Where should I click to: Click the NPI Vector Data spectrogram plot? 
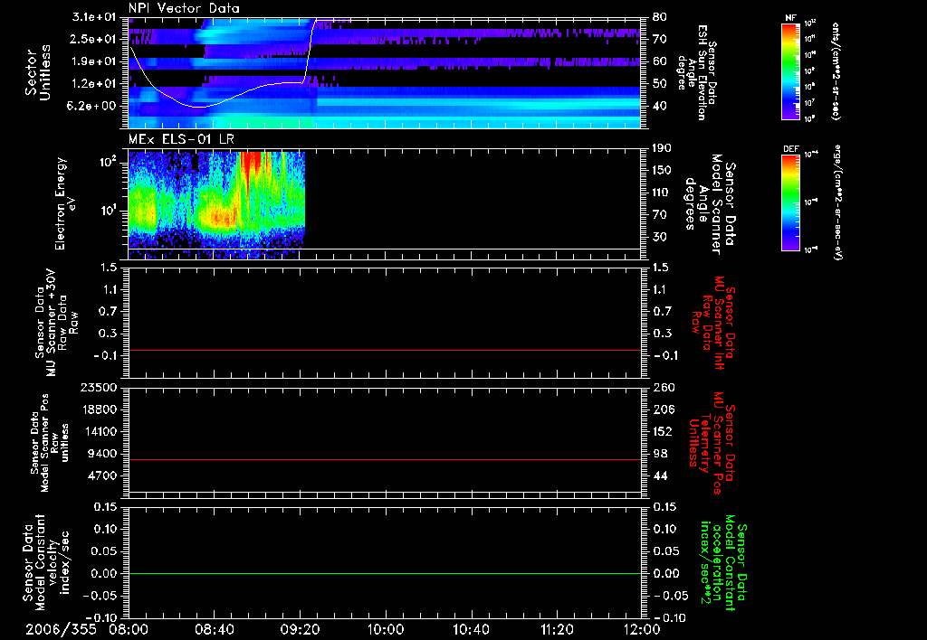click(x=384, y=72)
